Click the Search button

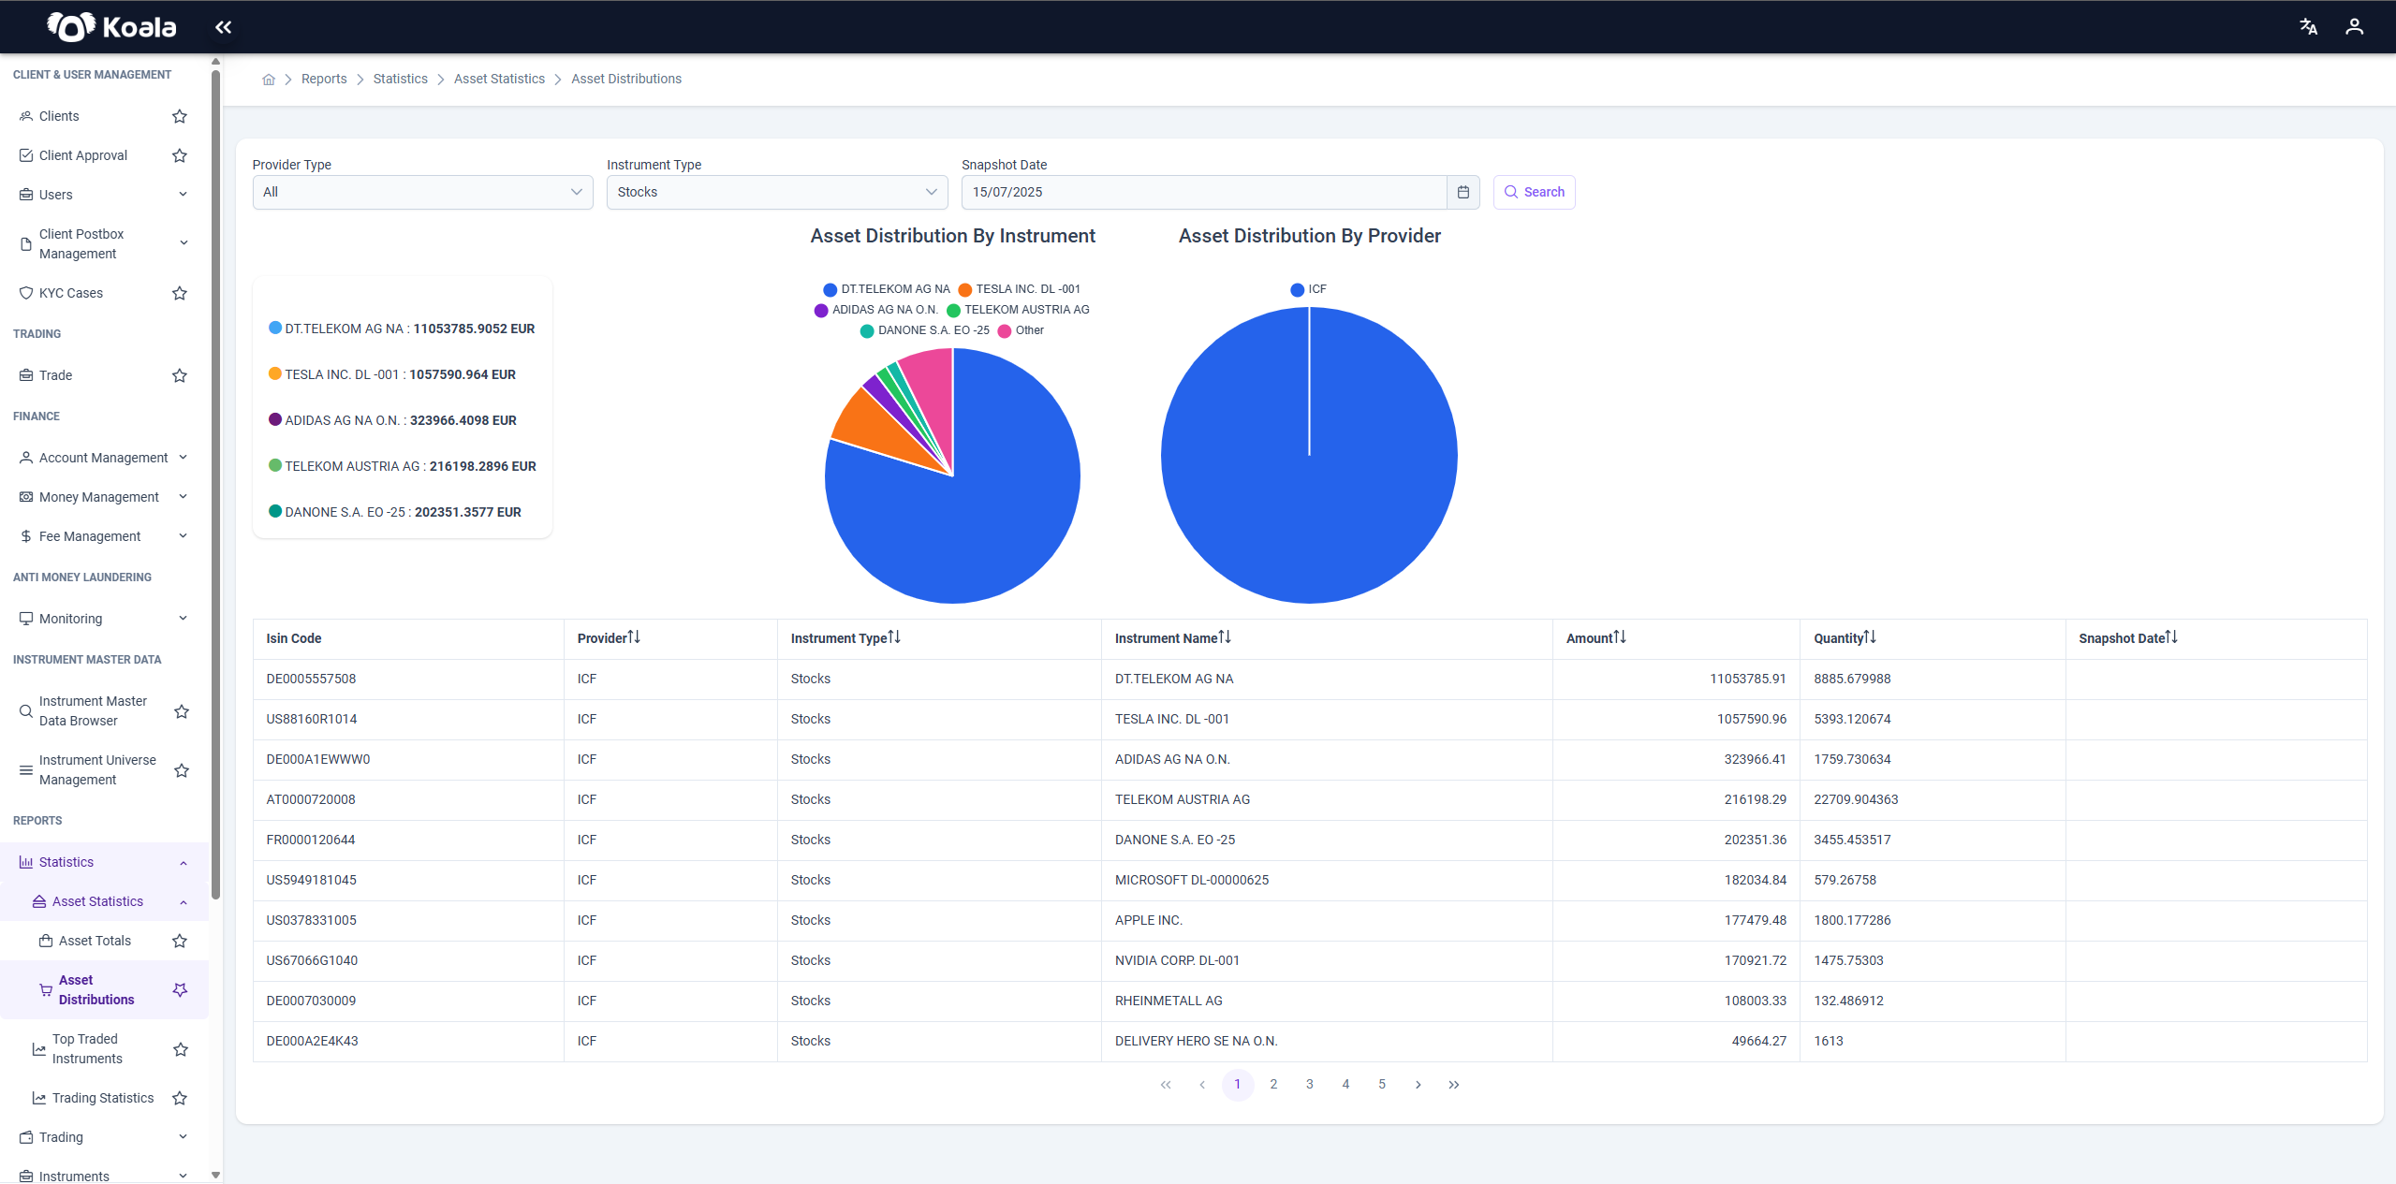pyautogui.click(x=1534, y=192)
